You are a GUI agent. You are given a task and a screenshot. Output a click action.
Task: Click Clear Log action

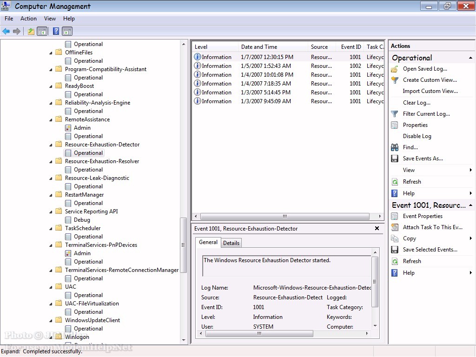click(416, 103)
